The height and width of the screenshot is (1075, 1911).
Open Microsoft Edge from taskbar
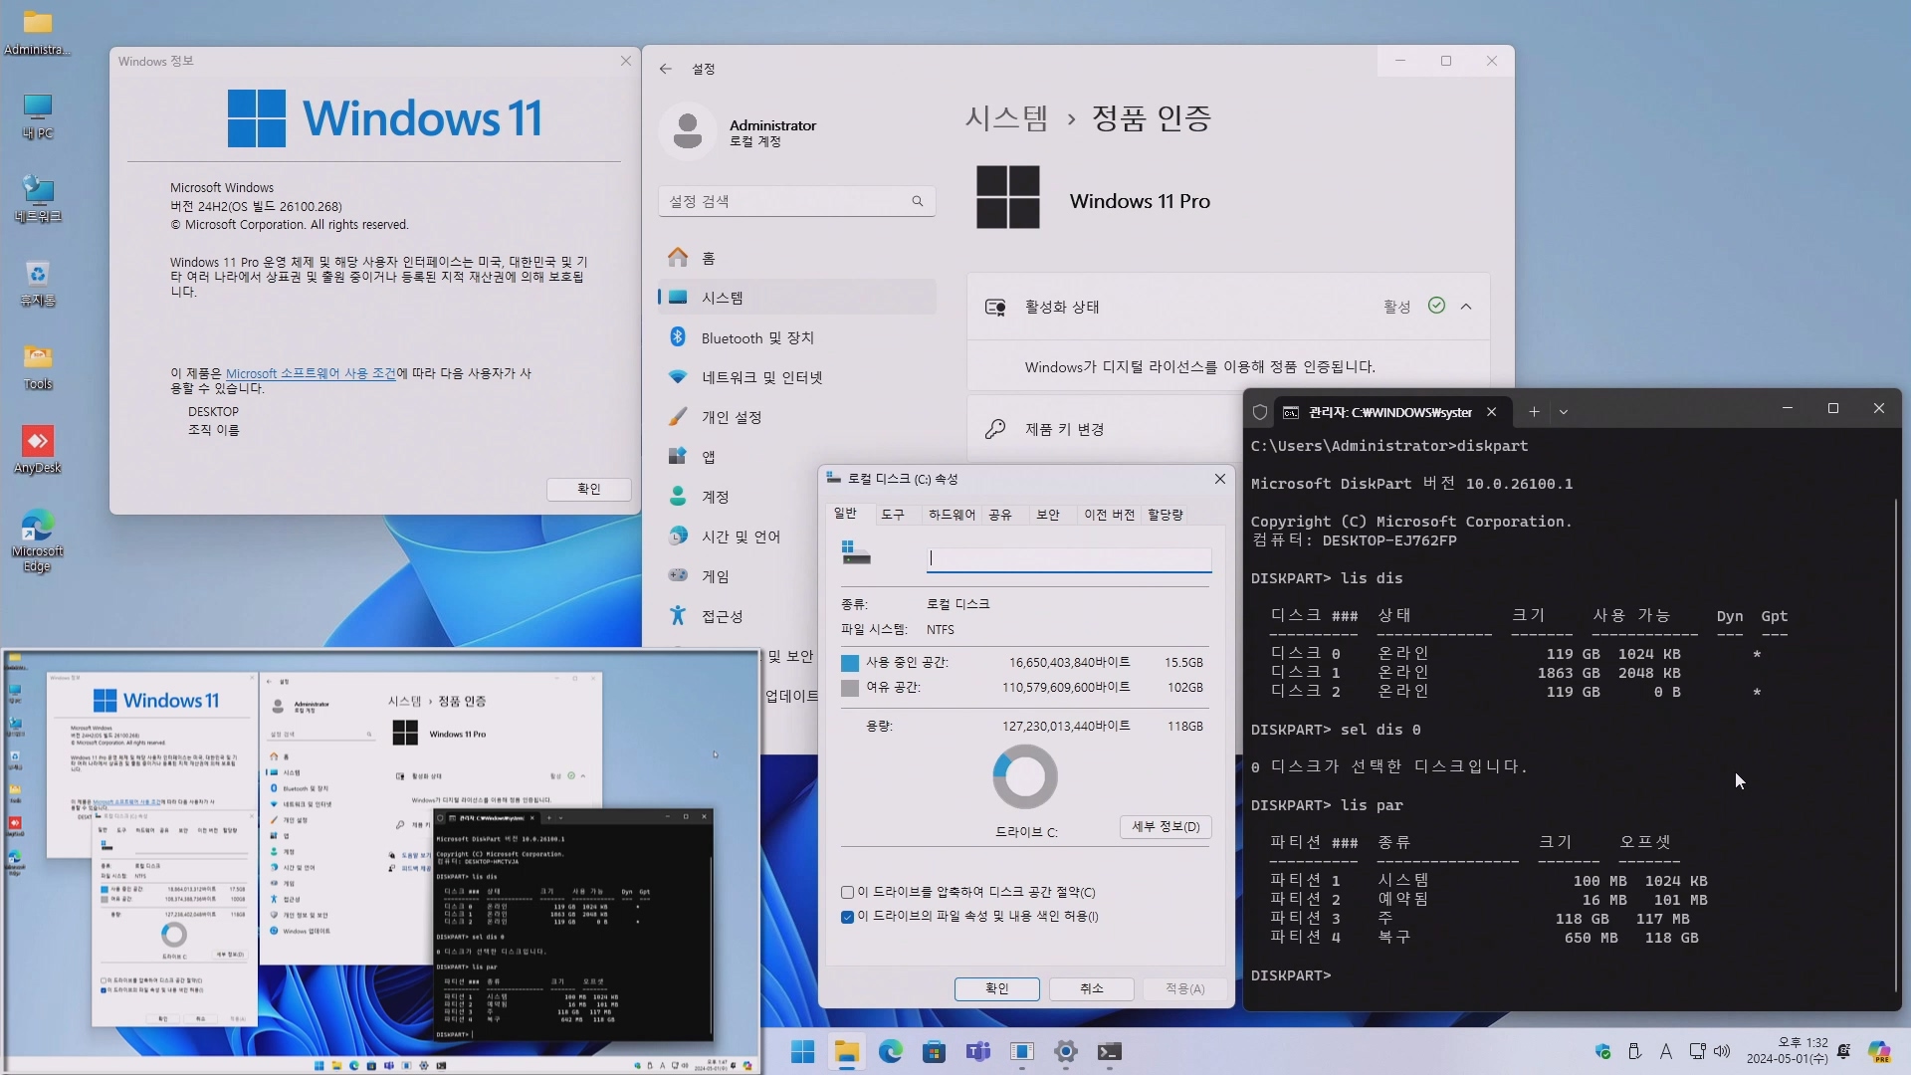[x=890, y=1051]
